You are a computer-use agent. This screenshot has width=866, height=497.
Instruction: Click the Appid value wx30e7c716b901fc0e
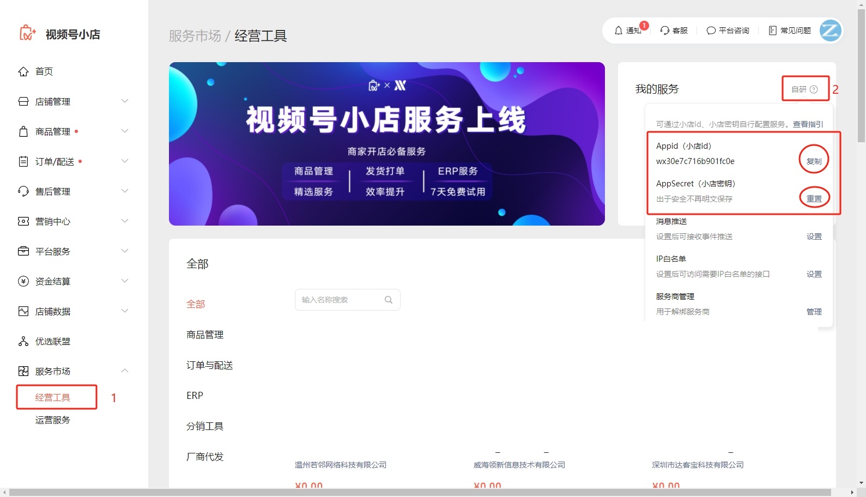(x=695, y=161)
